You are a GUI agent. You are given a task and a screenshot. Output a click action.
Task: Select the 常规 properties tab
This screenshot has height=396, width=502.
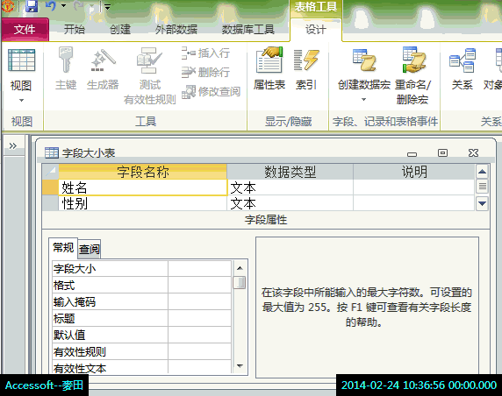[x=63, y=248]
